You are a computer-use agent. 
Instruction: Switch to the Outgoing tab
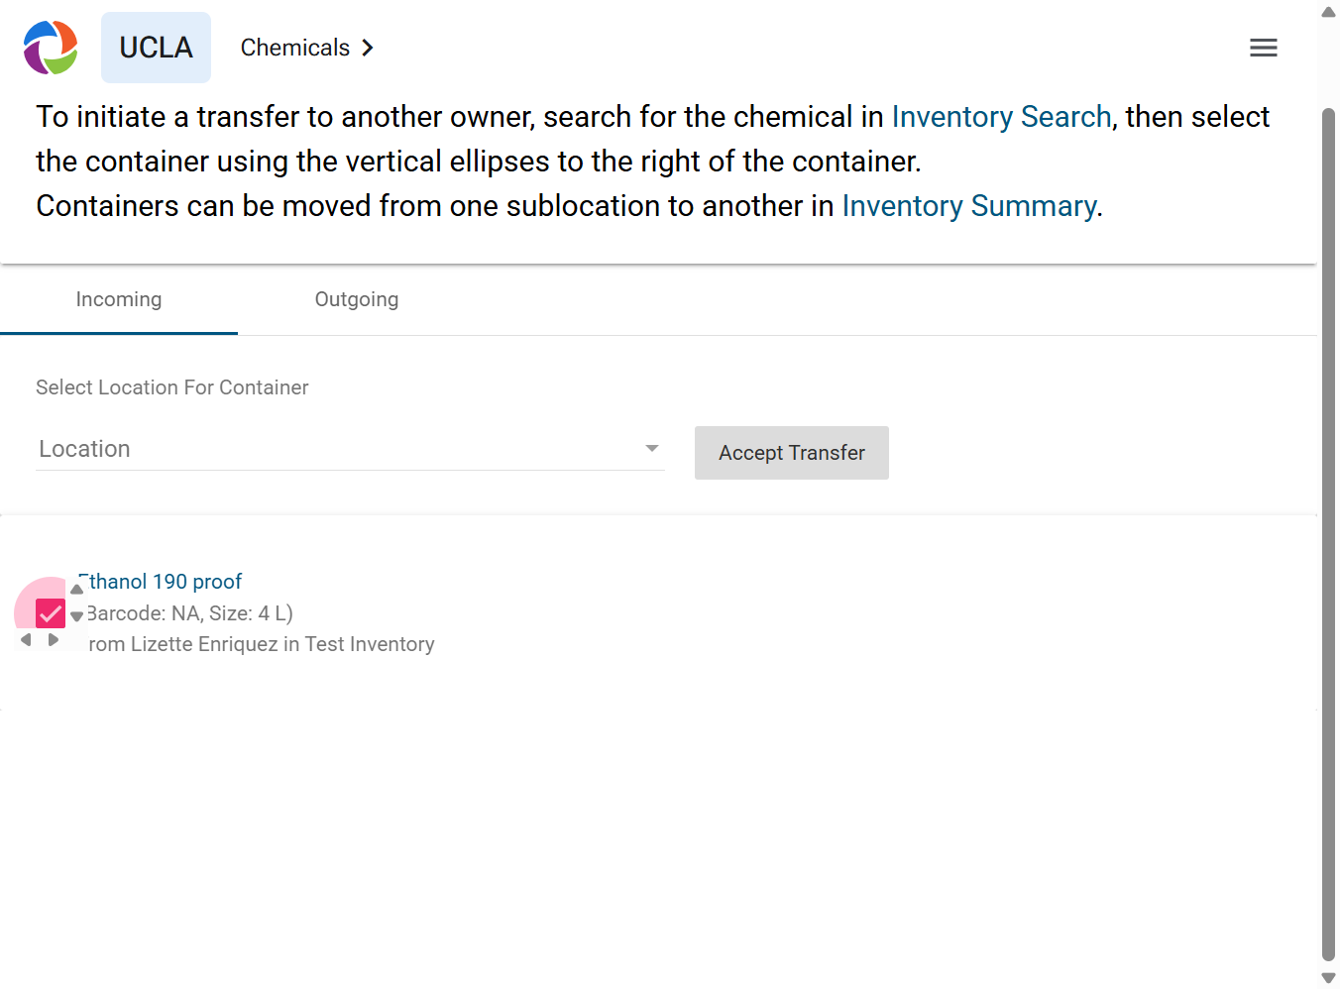pyautogui.click(x=357, y=299)
